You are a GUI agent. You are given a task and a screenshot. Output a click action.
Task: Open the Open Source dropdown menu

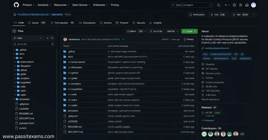(81, 5)
